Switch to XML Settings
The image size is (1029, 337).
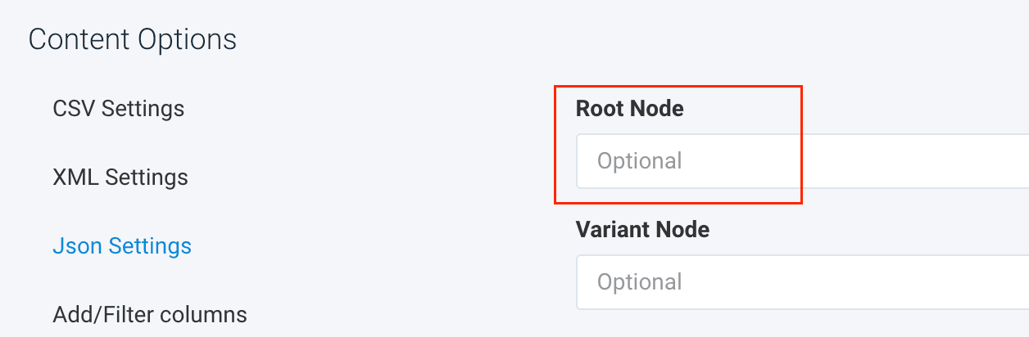[x=120, y=177]
